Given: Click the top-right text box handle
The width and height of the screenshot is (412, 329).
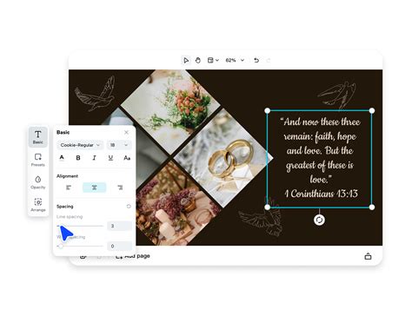Looking at the screenshot, I should pos(372,110).
